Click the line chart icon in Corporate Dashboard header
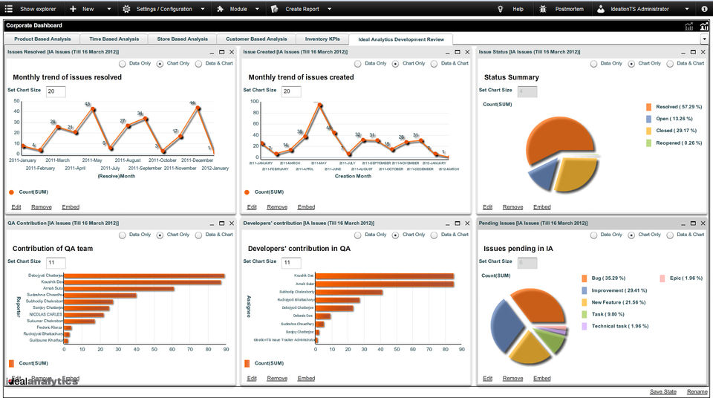Image resolution: width=713 pixels, height=398 pixels. (689, 27)
